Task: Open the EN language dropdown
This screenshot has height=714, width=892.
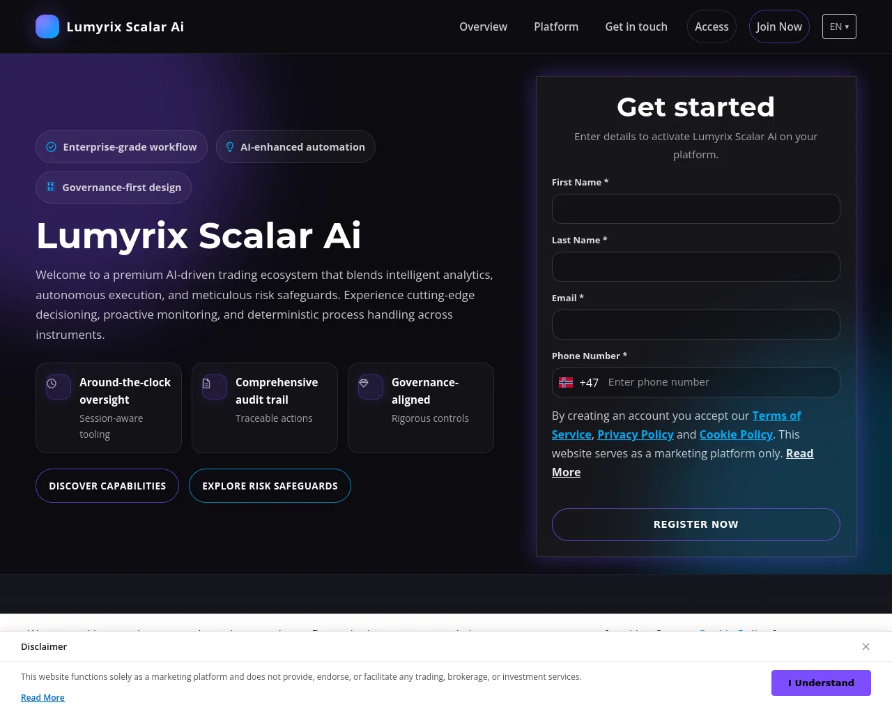Action: click(x=839, y=26)
